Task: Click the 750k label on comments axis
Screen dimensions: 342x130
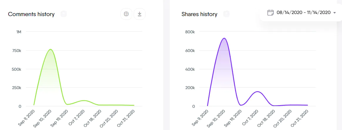Action: click(x=16, y=51)
